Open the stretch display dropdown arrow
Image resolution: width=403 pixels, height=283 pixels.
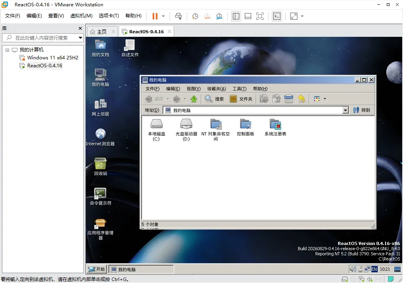pyautogui.click(x=302, y=16)
